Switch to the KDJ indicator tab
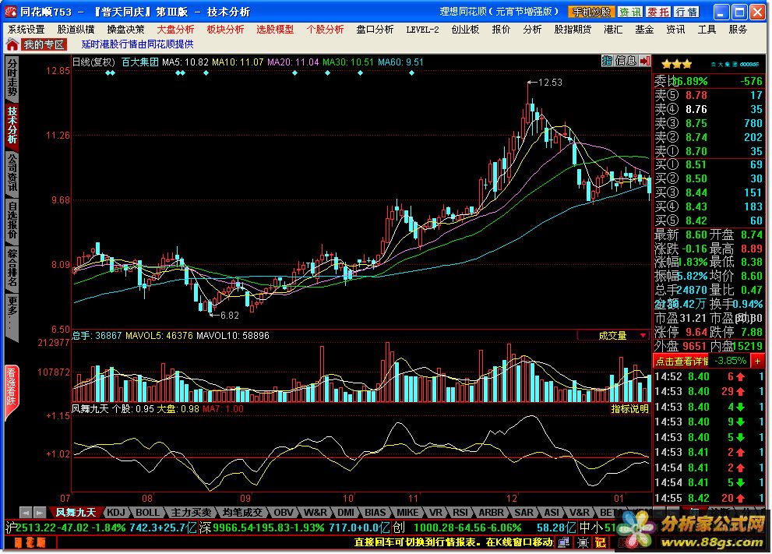 tap(116, 513)
